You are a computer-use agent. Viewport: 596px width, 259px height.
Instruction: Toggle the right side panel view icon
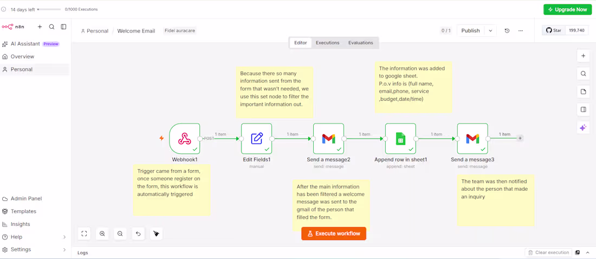pos(583,109)
